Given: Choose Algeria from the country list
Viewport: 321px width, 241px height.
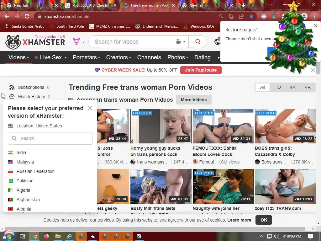Looking at the screenshot, I should [x=19, y=190].
